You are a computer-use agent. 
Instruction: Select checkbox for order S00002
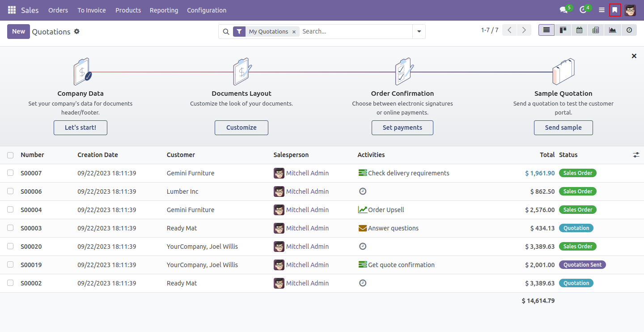point(10,283)
